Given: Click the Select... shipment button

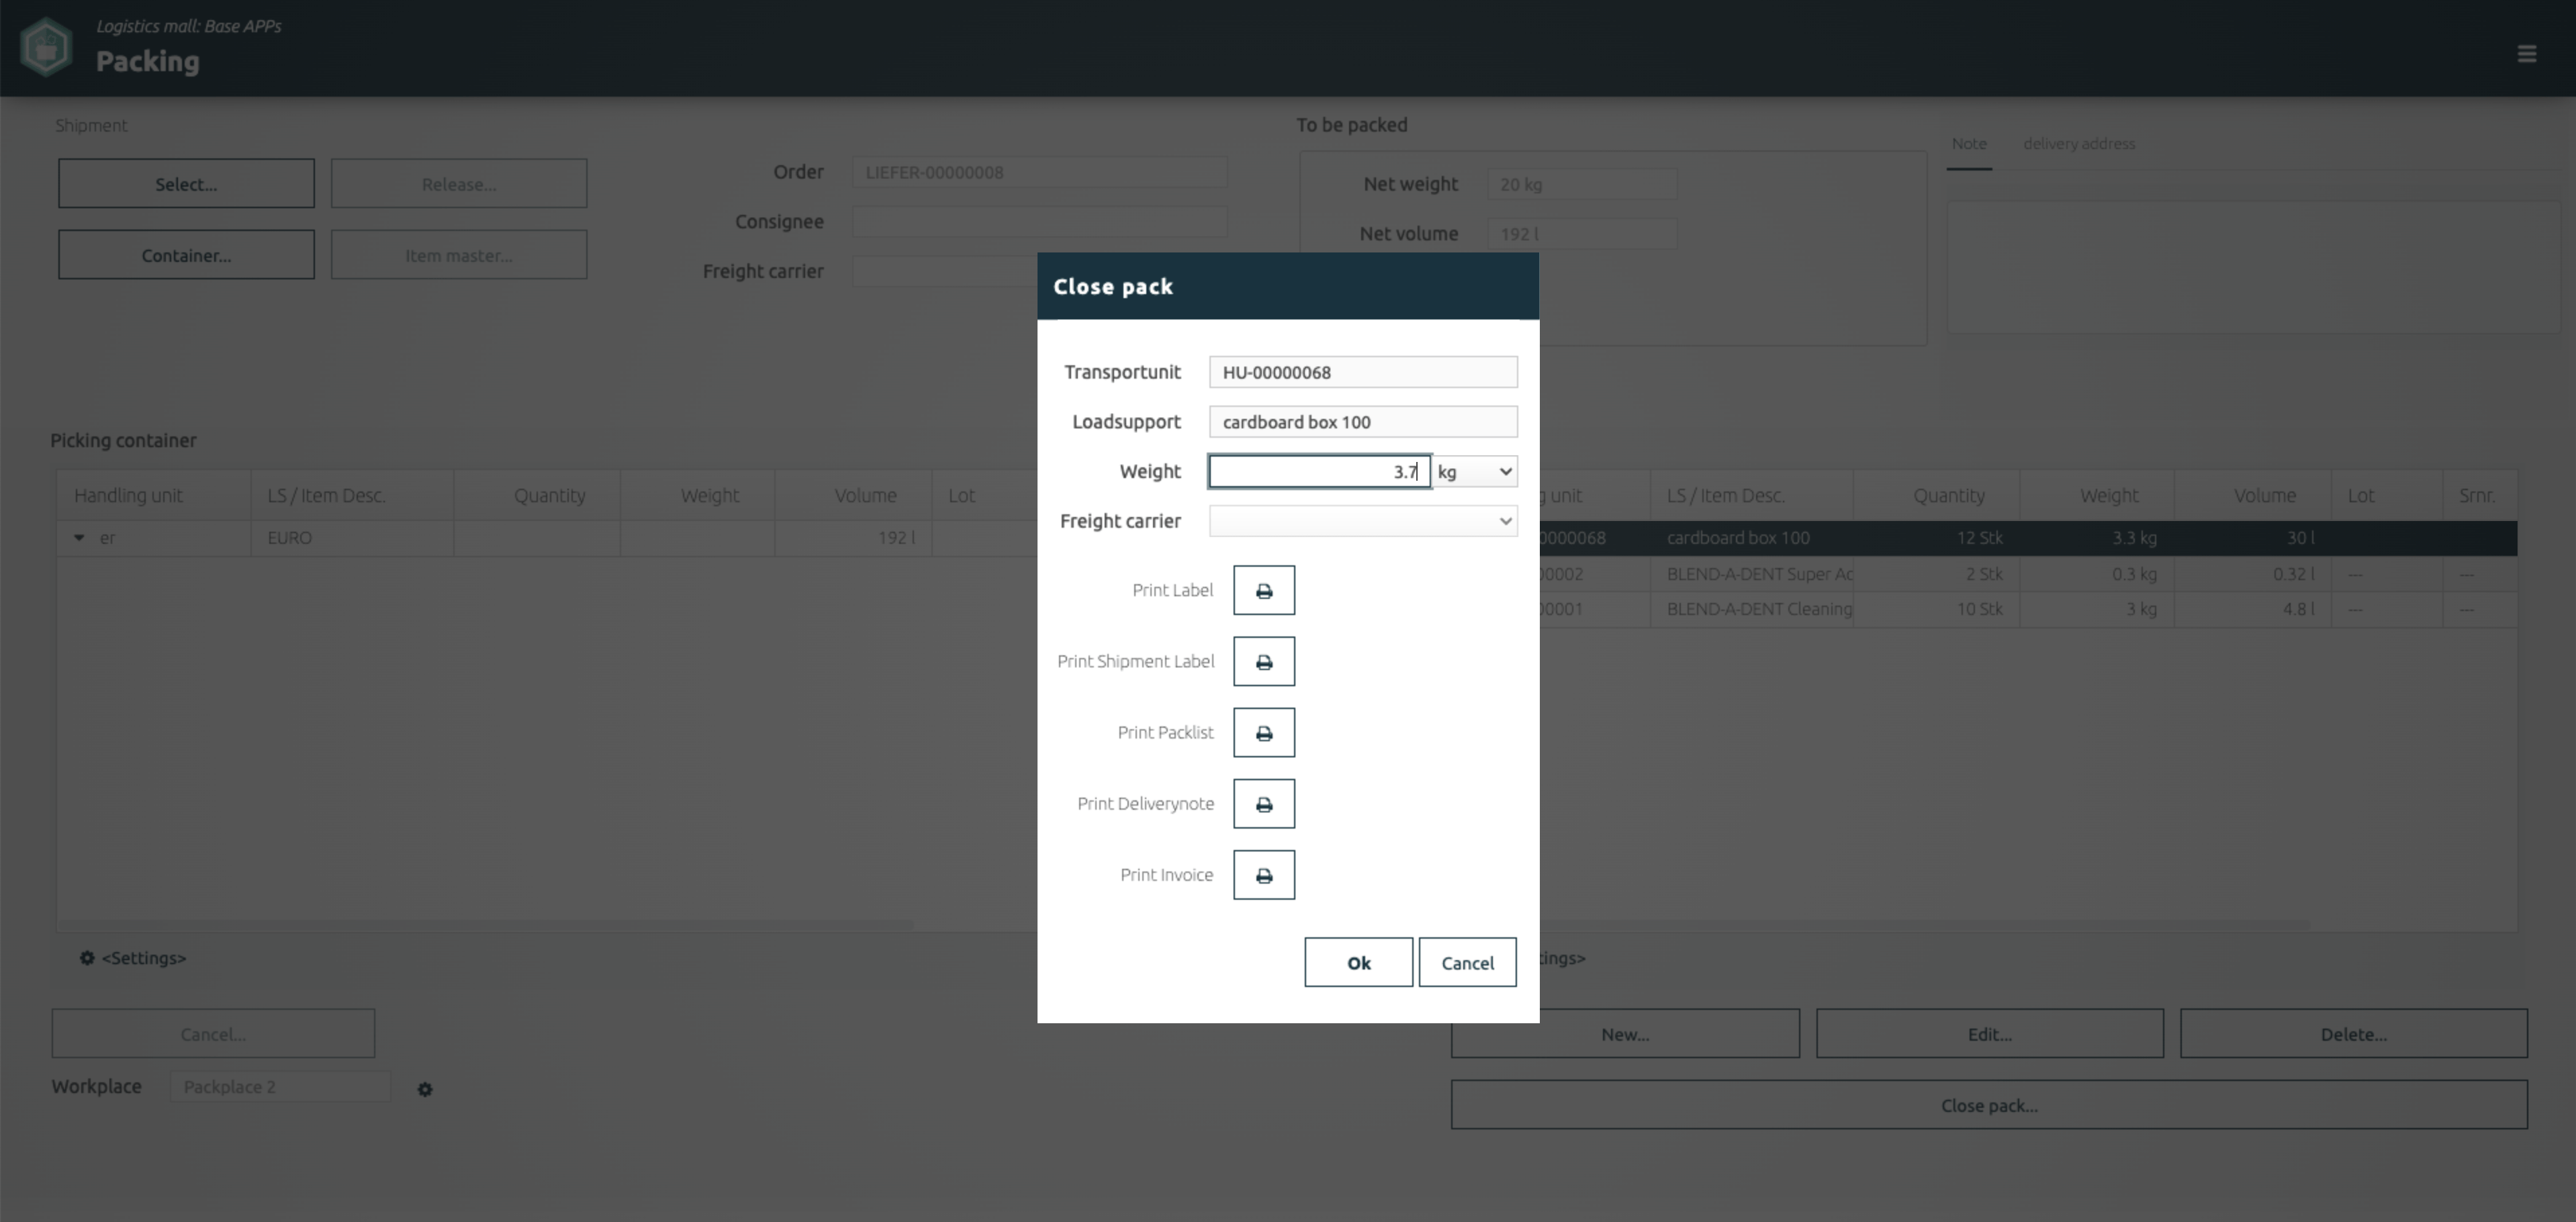Looking at the screenshot, I should pos(186,183).
